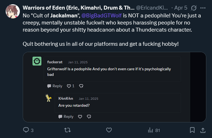Open the @EricandKi... handle link
The width and height of the screenshot is (212, 138).
click(152, 8)
